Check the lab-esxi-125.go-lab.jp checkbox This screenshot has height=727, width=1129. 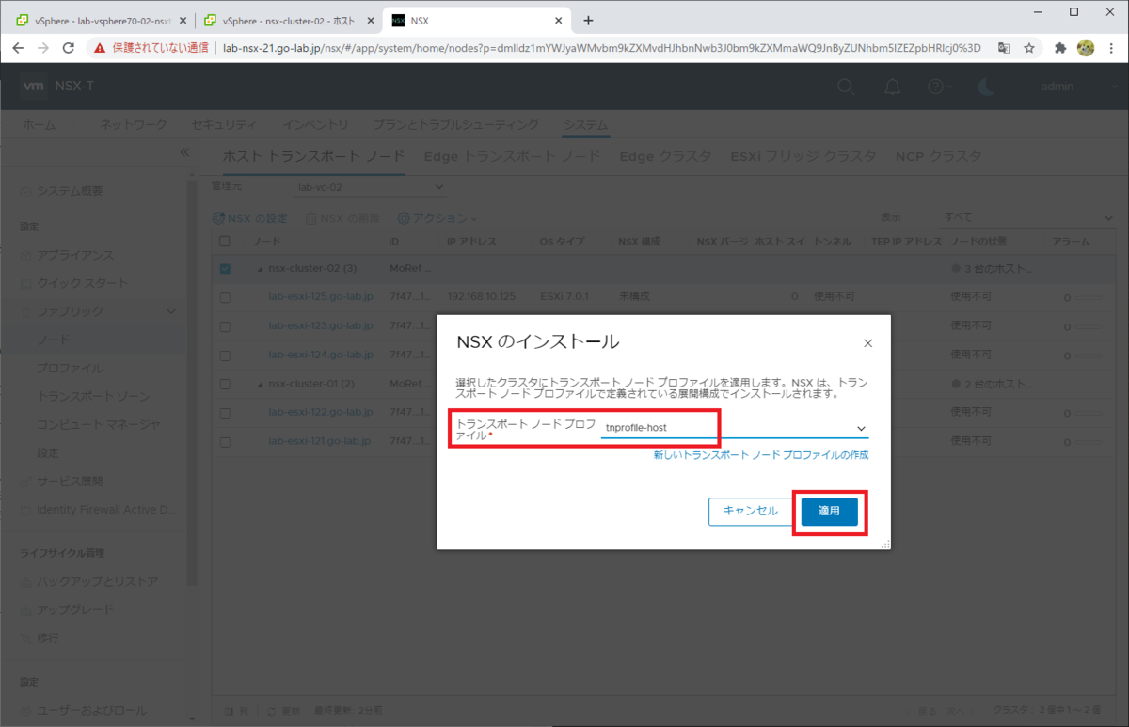point(225,297)
